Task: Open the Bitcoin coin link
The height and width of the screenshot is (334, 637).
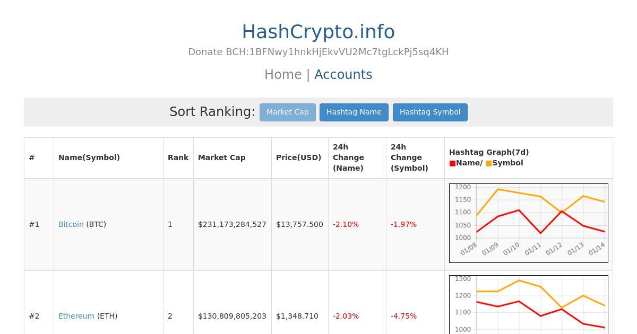Action: [x=71, y=225]
